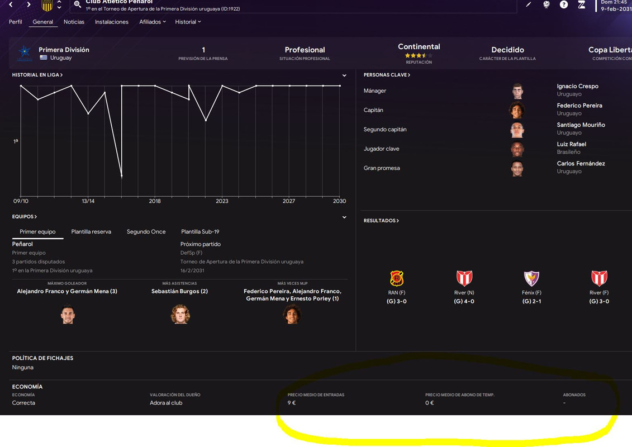Viewport: 632px width, 447px height.
Task: Open the Equipos panel chevron dropdown
Action: click(x=344, y=217)
